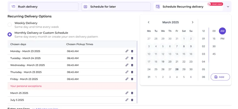Pick March 19 in the calendar
238x109 pixels.
[x=163, y=62]
